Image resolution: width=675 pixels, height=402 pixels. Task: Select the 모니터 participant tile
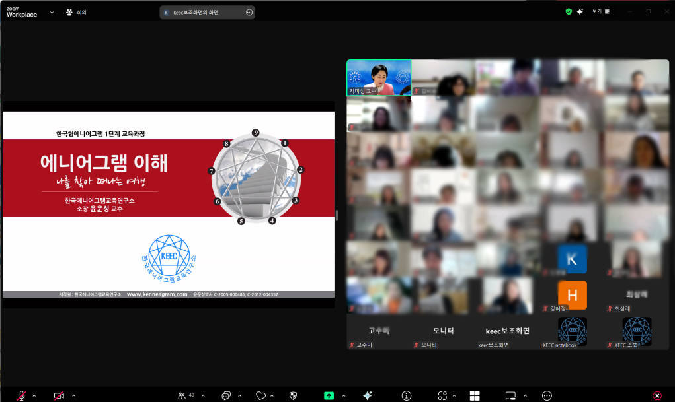[444, 331]
